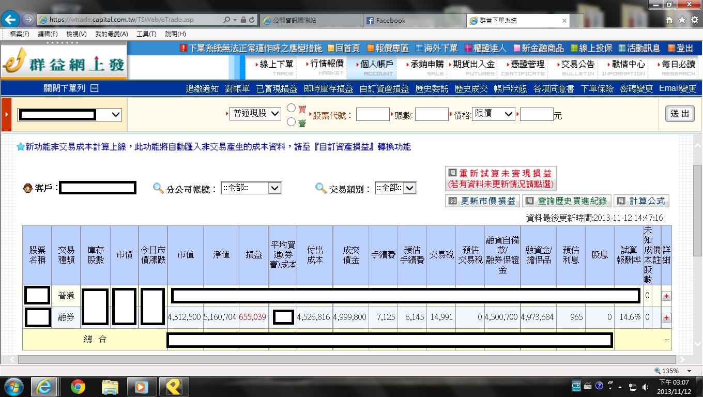Open the browser favorites star

point(682,20)
